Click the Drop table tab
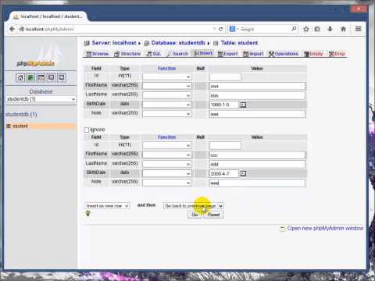The height and width of the screenshot is (281, 375). coord(337,54)
